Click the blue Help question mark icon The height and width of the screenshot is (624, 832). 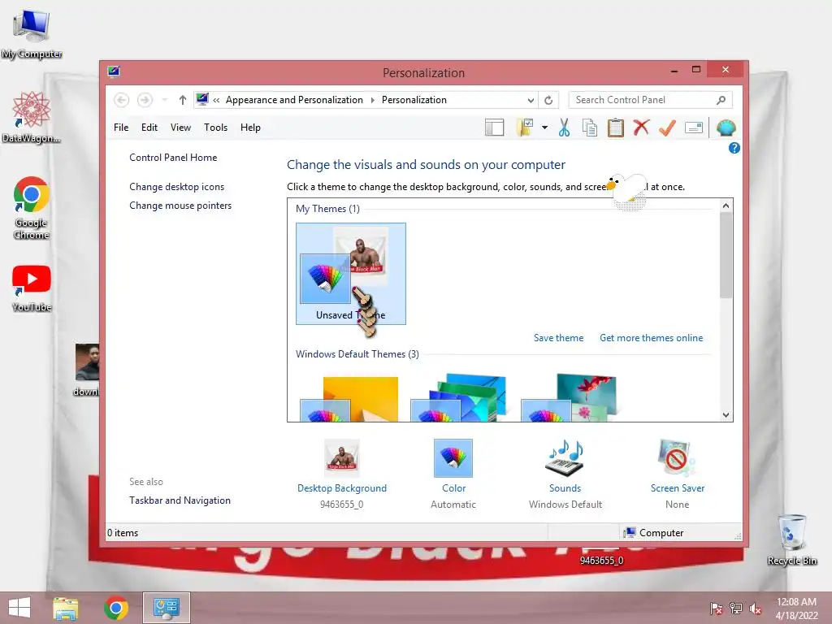pyautogui.click(x=734, y=148)
